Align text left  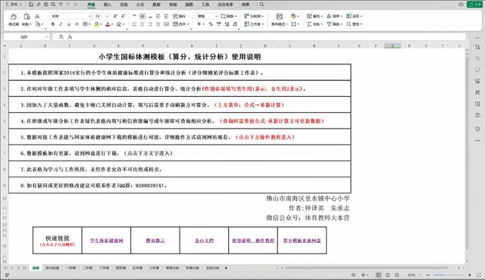(x=134, y=24)
